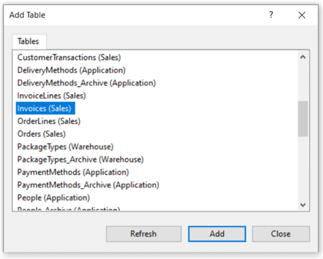323x259 pixels.
Task: Select PaymentMethods_Archive (Application) row
Action: point(88,185)
